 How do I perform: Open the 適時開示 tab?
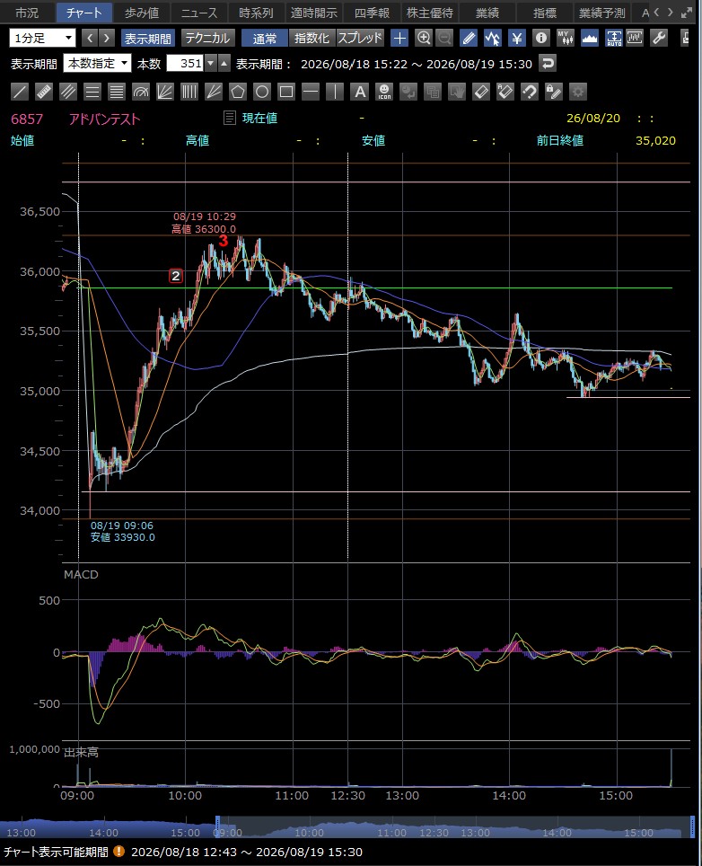[x=314, y=13]
